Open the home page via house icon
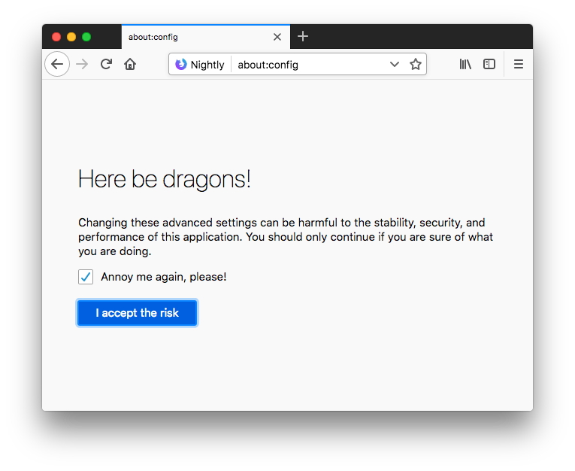Screen dimensions: 575x471 tap(130, 64)
